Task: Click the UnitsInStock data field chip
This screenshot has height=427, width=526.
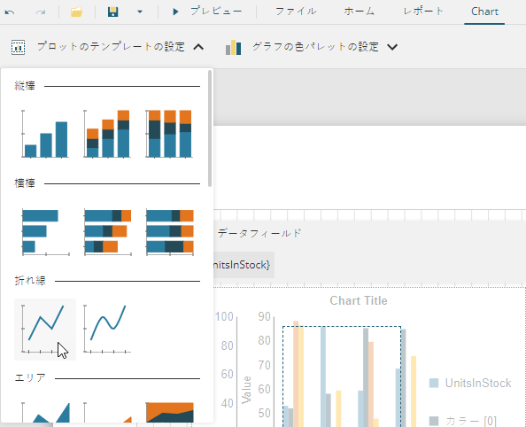Action: (x=244, y=265)
